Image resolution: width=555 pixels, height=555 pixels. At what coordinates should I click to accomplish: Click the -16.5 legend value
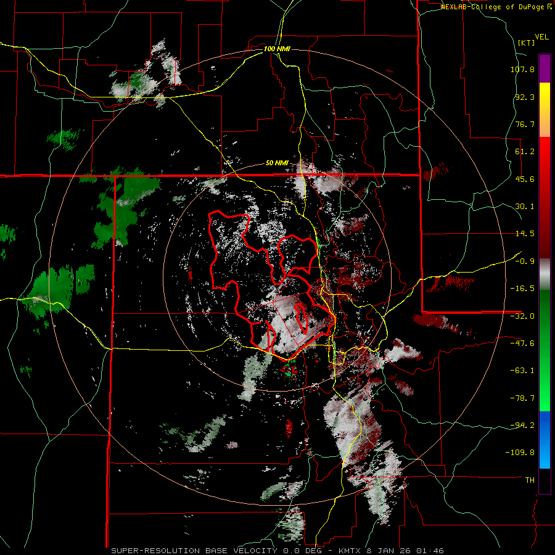[x=522, y=289]
